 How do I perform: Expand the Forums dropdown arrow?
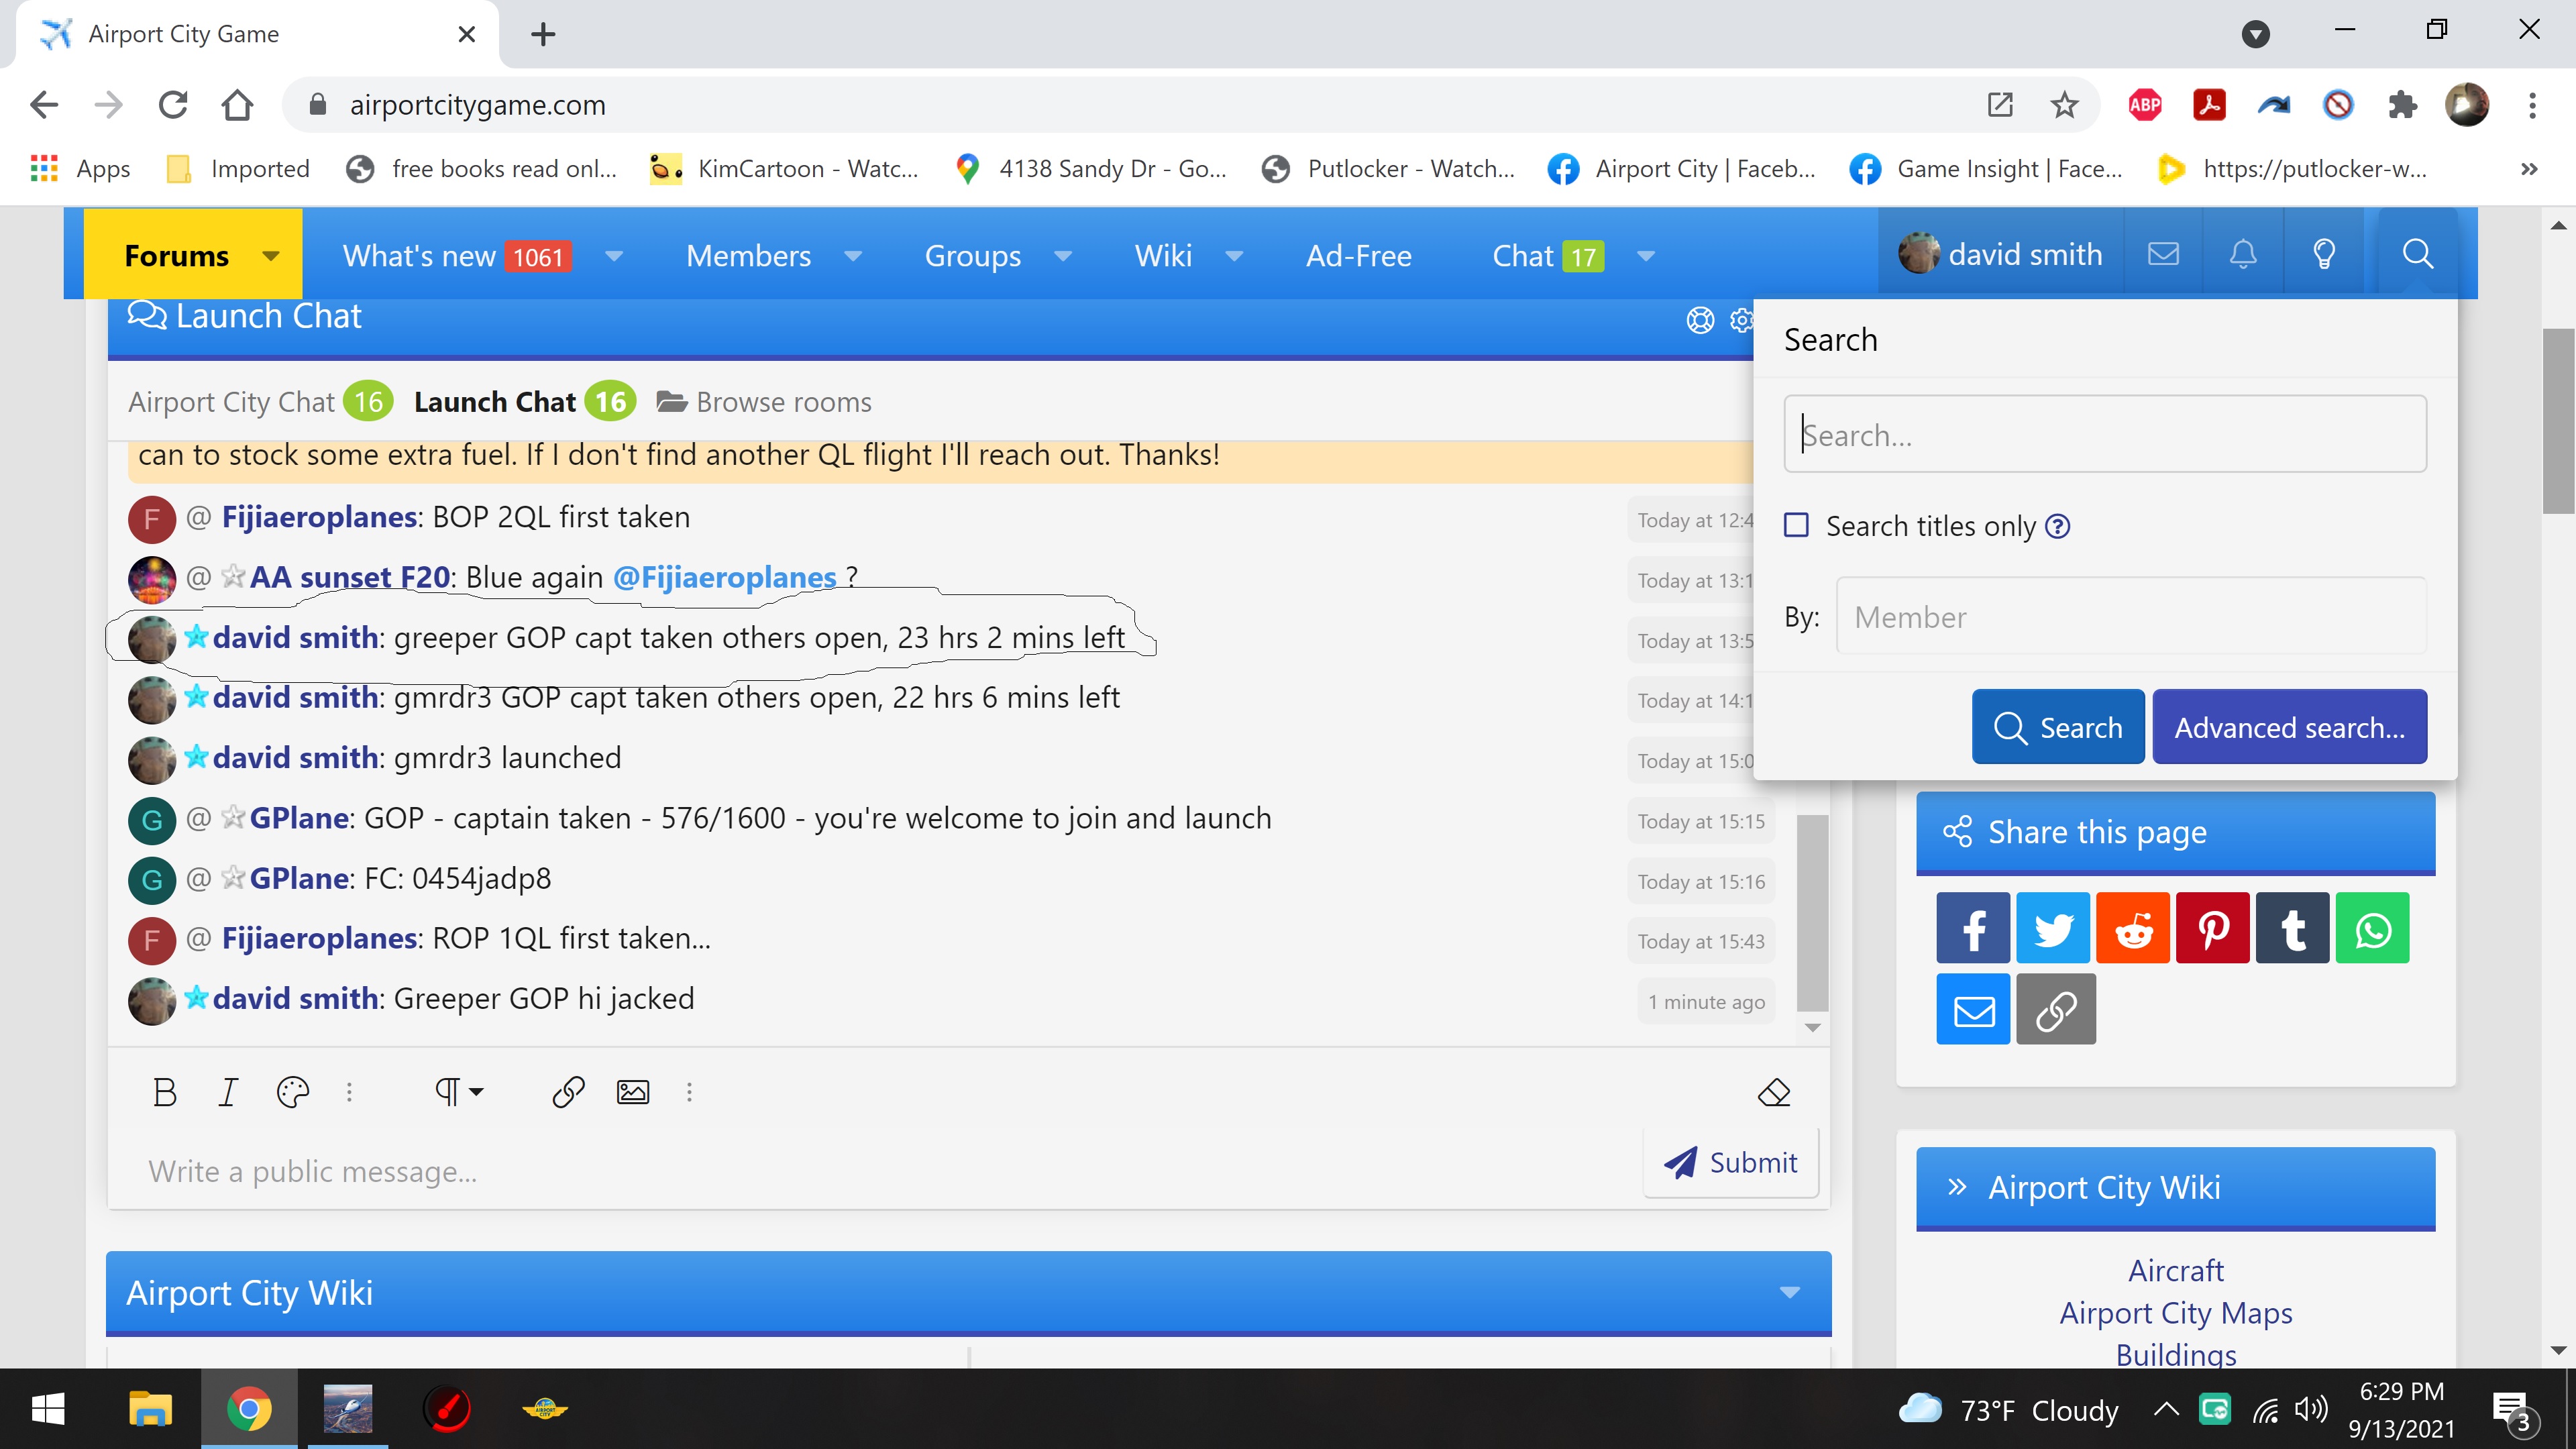tap(270, 256)
